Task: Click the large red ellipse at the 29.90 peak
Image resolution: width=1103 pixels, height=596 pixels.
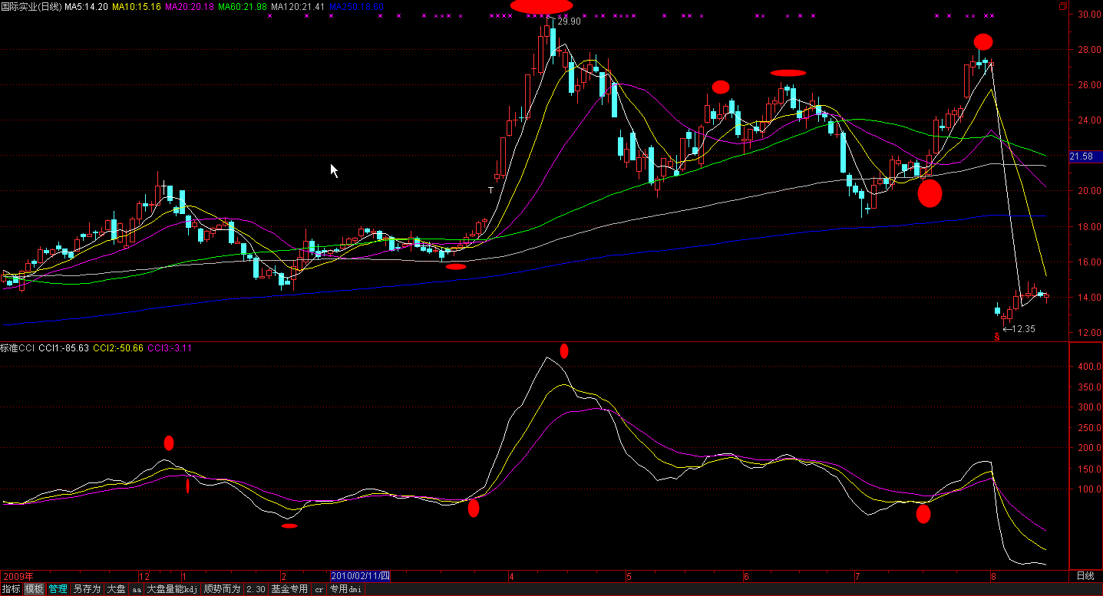Action: coord(541,6)
